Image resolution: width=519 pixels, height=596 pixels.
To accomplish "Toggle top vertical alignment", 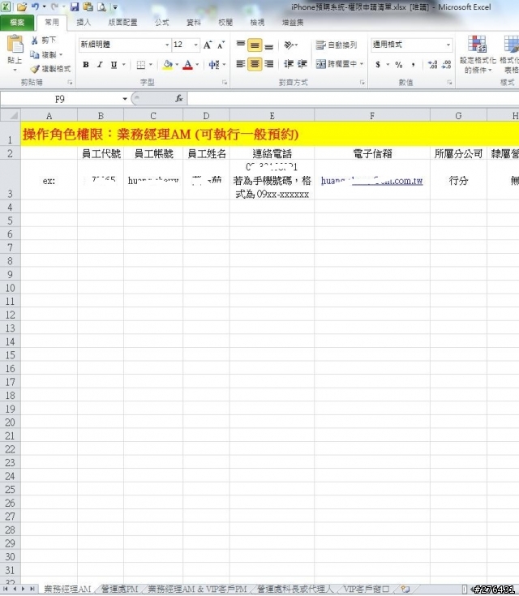I will [241, 45].
